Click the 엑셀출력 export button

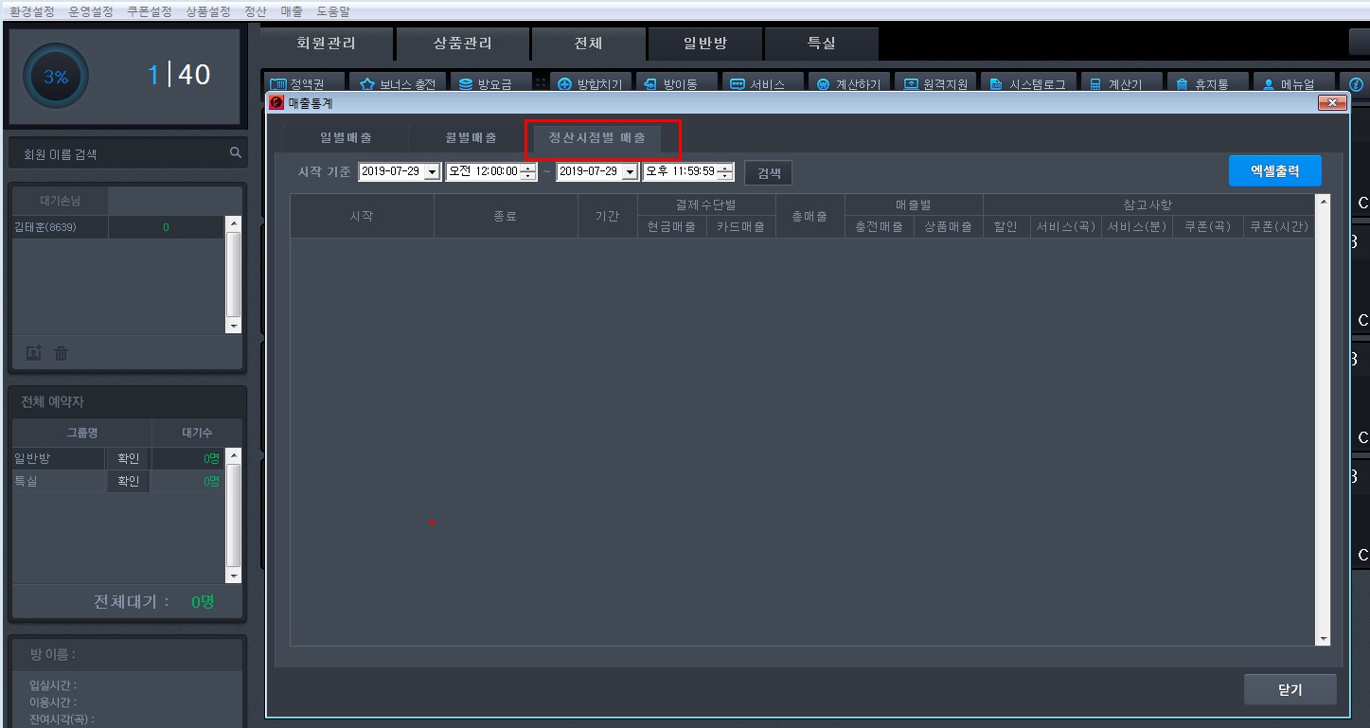coord(1273,171)
